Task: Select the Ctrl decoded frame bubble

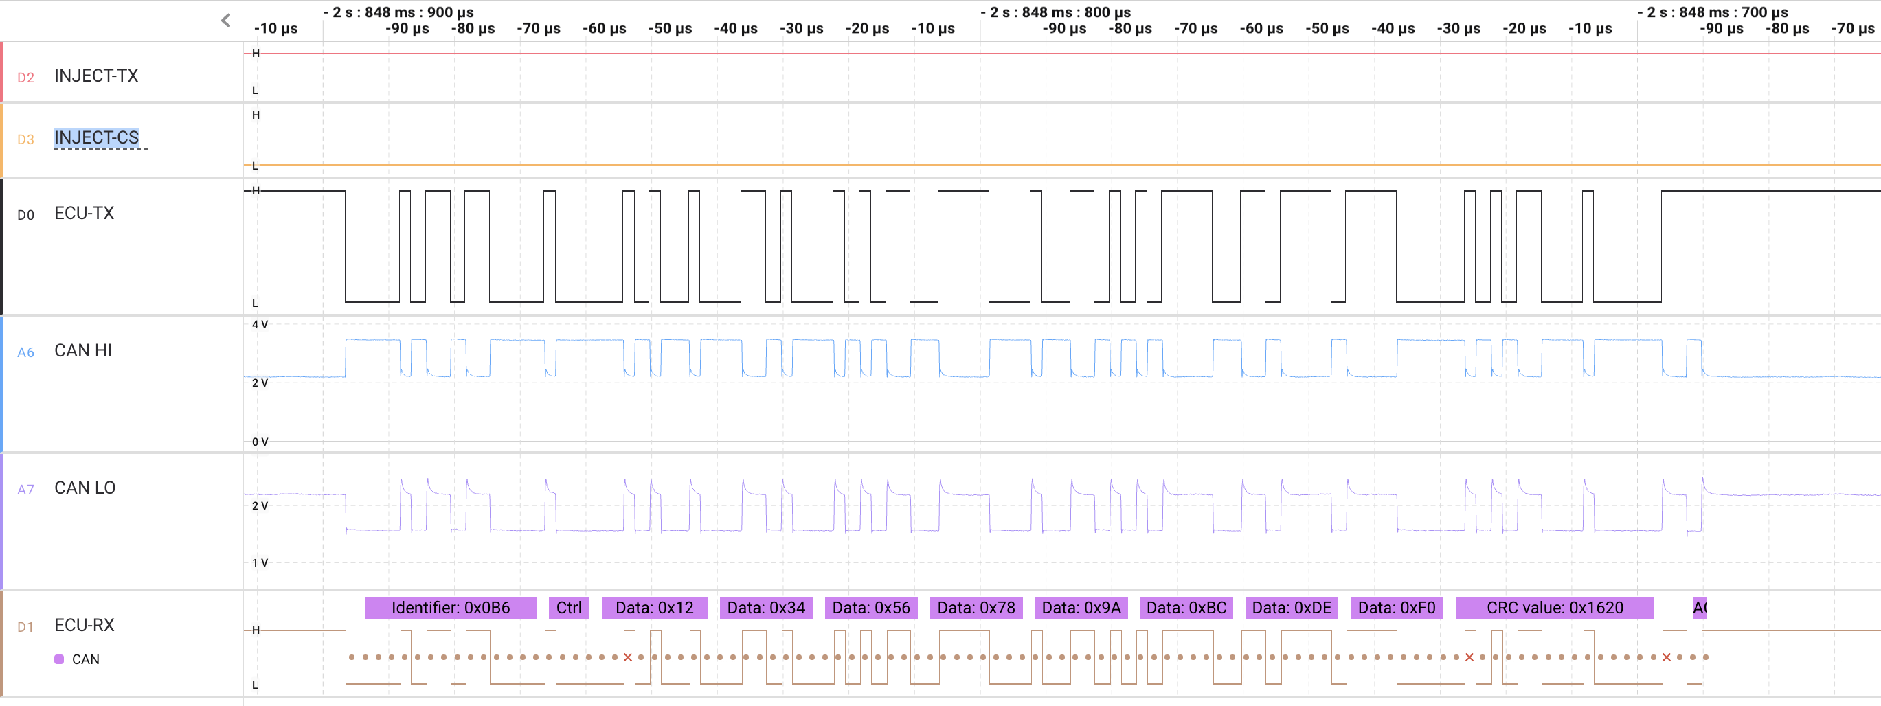Action: point(569,607)
